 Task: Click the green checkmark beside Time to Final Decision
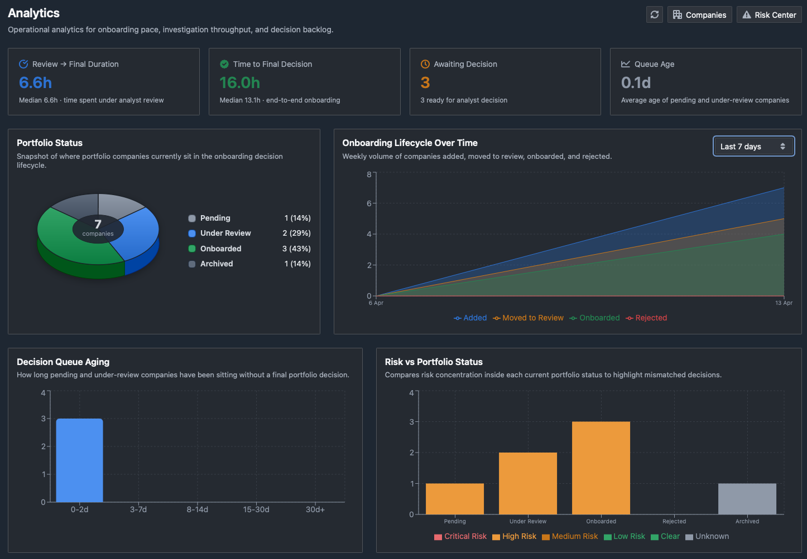(x=224, y=64)
